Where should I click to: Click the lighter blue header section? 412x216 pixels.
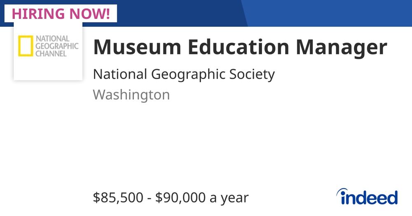pyautogui.click(x=328, y=13)
